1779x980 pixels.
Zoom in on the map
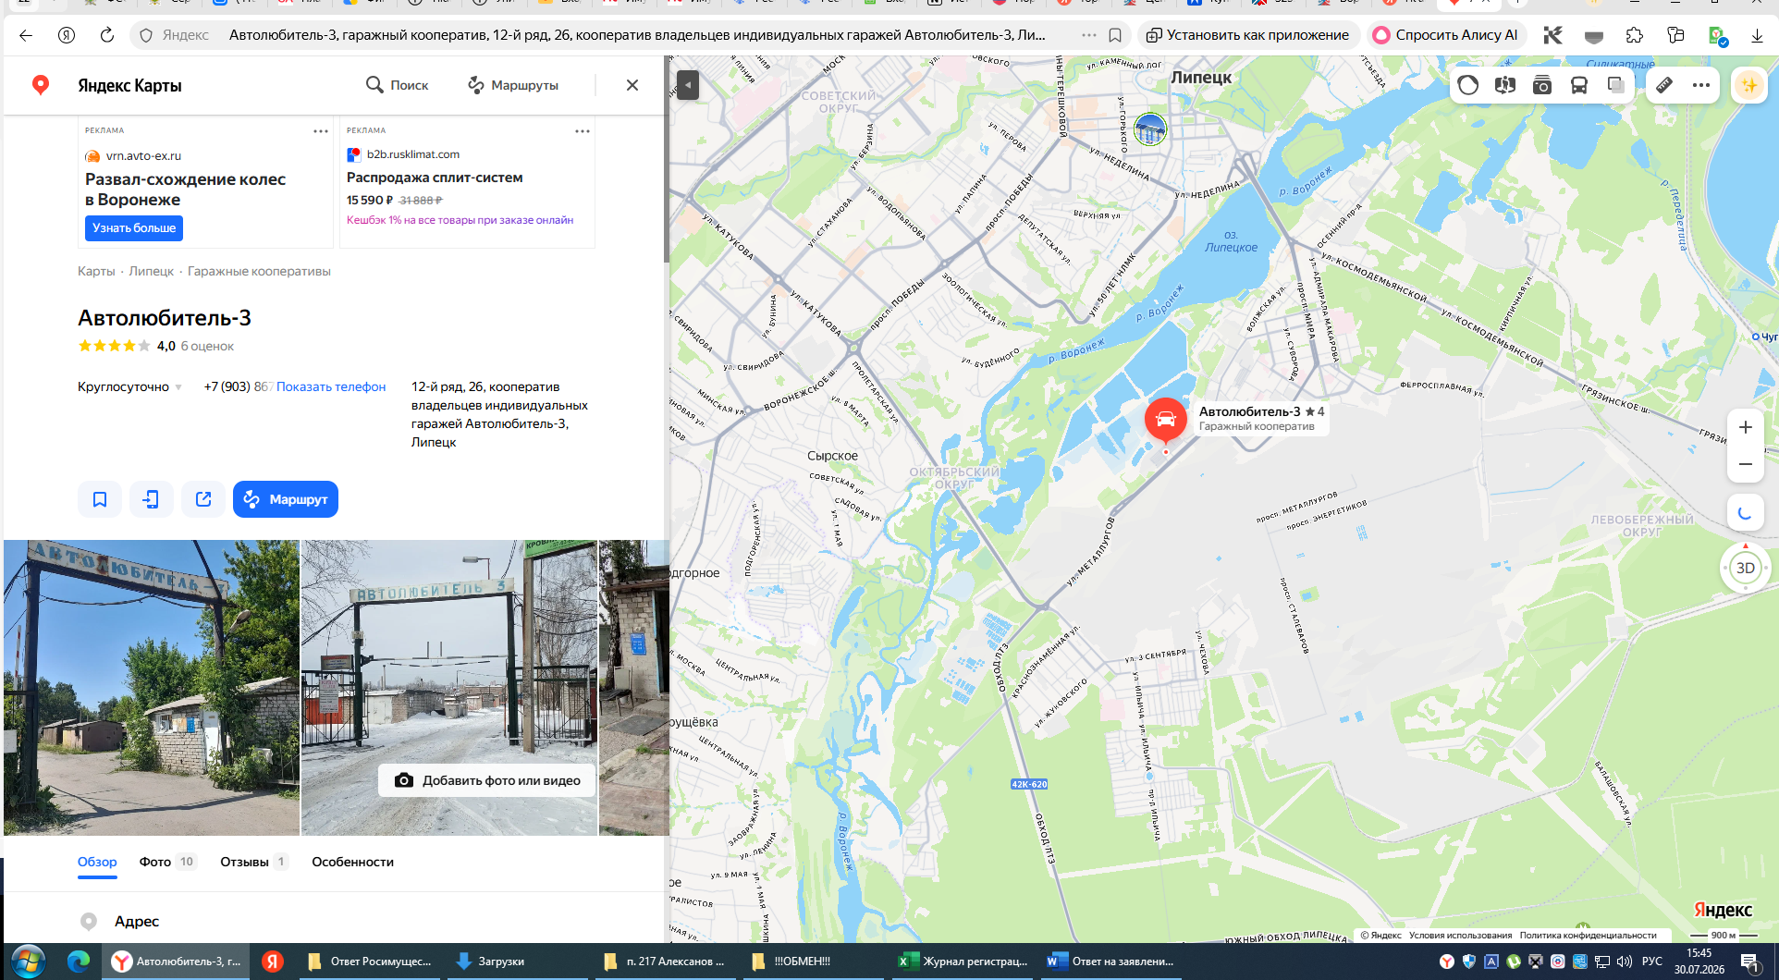click(x=1746, y=427)
